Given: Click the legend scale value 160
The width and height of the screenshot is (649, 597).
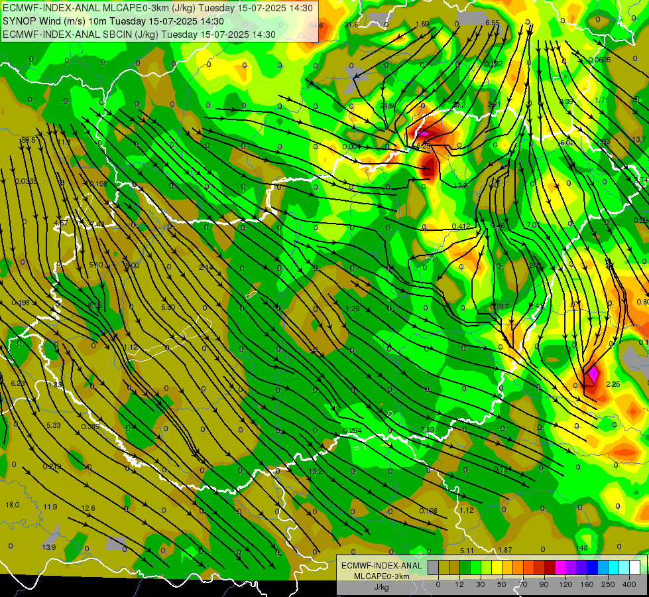Looking at the screenshot, I should [x=587, y=584].
